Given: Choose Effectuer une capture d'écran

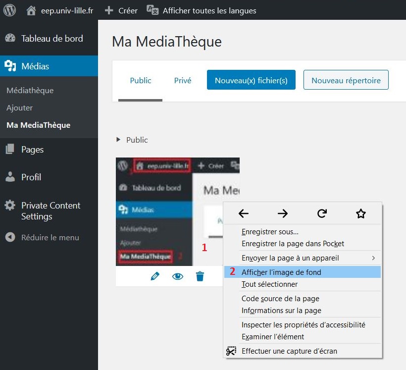Looking at the screenshot, I should tap(289, 351).
